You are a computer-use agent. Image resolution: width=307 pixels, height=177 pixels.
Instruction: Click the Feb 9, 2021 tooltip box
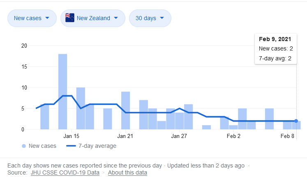point(276,49)
